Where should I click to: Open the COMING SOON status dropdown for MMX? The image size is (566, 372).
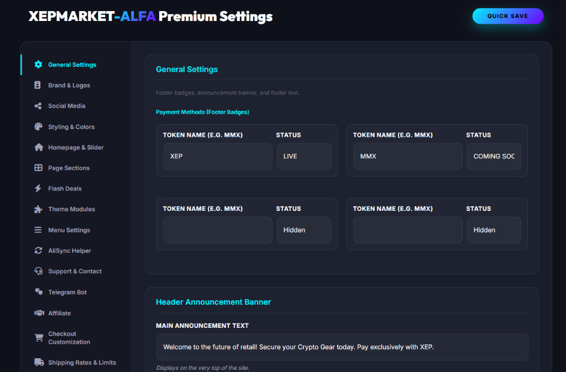[494, 157]
